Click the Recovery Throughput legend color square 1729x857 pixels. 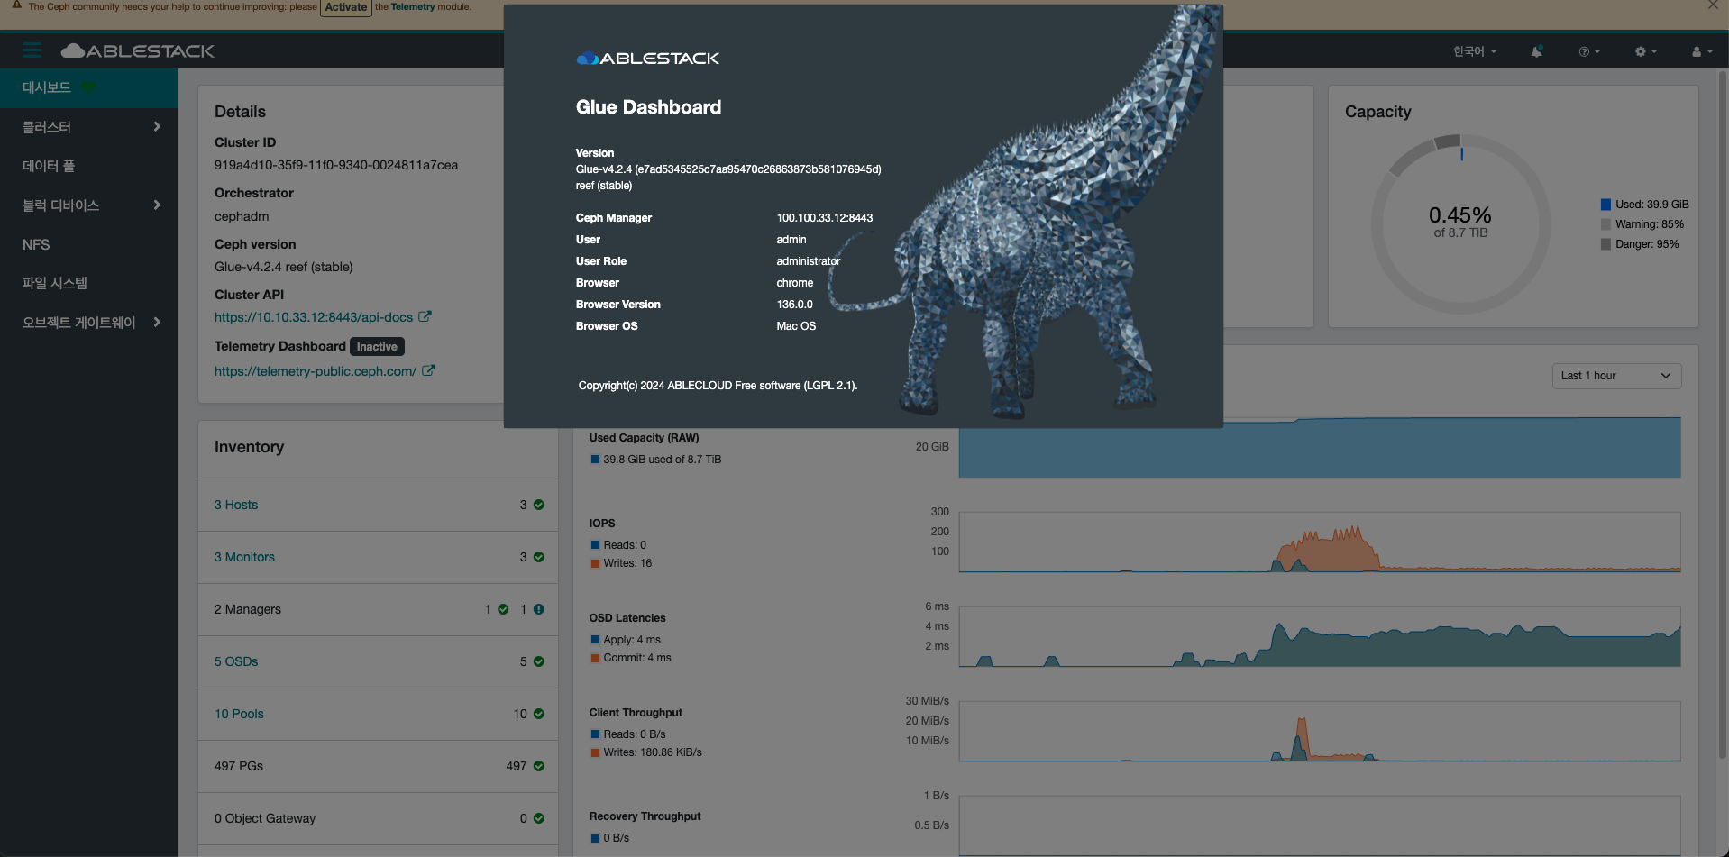(x=595, y=838)
